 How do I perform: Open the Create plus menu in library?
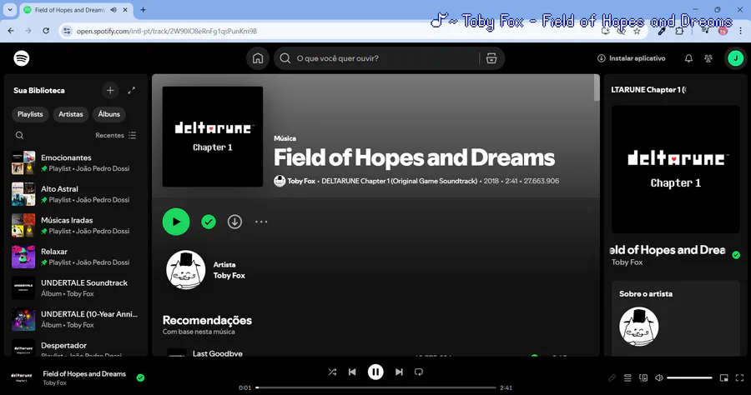pos(110,90)
